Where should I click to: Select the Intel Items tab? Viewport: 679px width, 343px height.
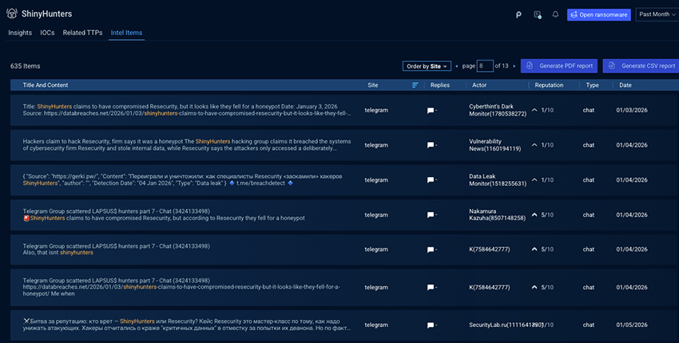[x=126, y=33]
